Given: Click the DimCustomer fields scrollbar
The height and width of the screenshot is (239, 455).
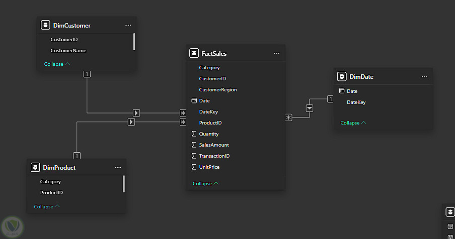Looking at the screenshot, I should (x=134, y=42).
